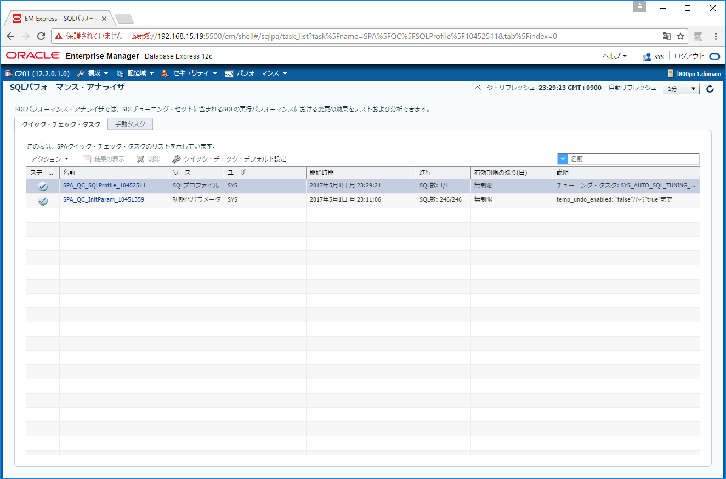
Task: Click the circular page refresh icon
Action: pos(711,89)
